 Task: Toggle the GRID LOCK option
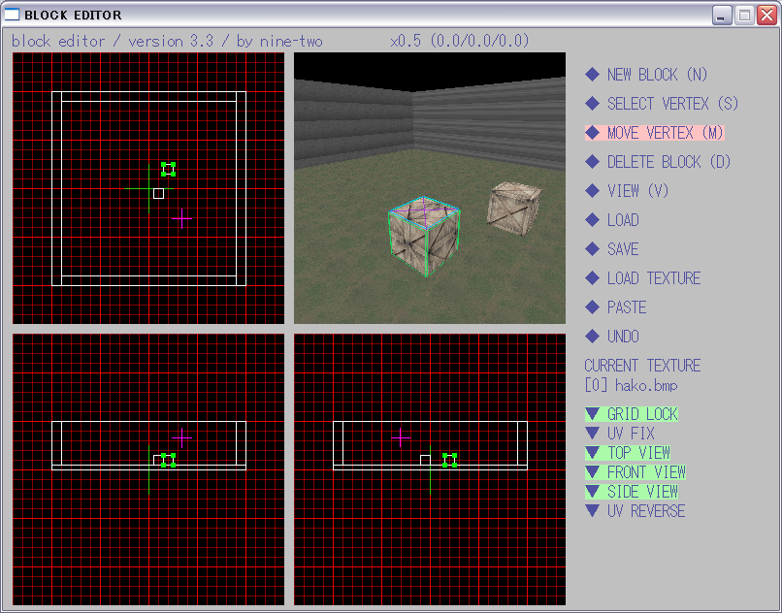tap(641, 414)
